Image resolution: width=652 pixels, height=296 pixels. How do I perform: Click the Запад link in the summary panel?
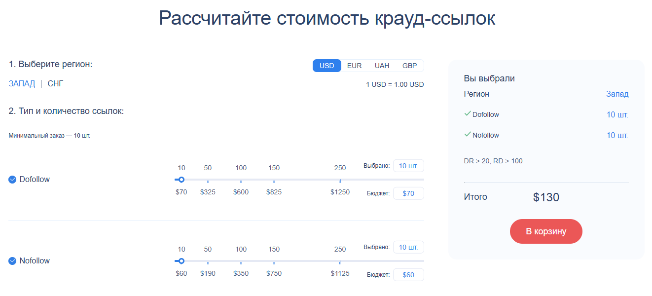(x=617, y=94)
